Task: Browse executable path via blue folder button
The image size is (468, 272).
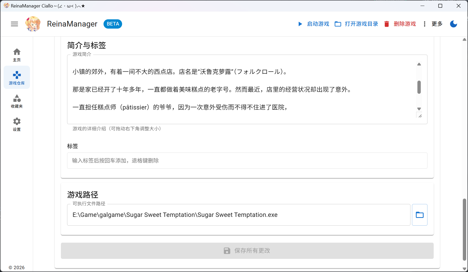Action: [x=419, y=215]
